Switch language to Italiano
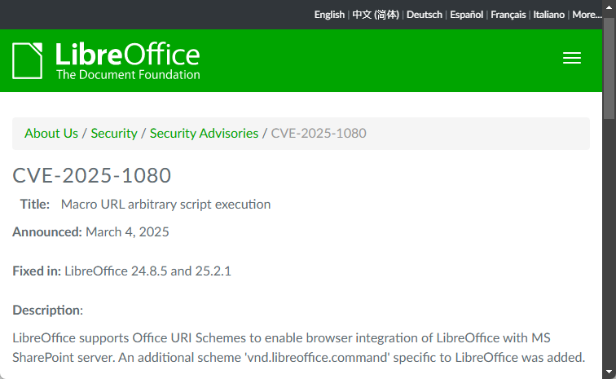Image resolution: width=616 pixels, height=379 pixels. point(549,15)
